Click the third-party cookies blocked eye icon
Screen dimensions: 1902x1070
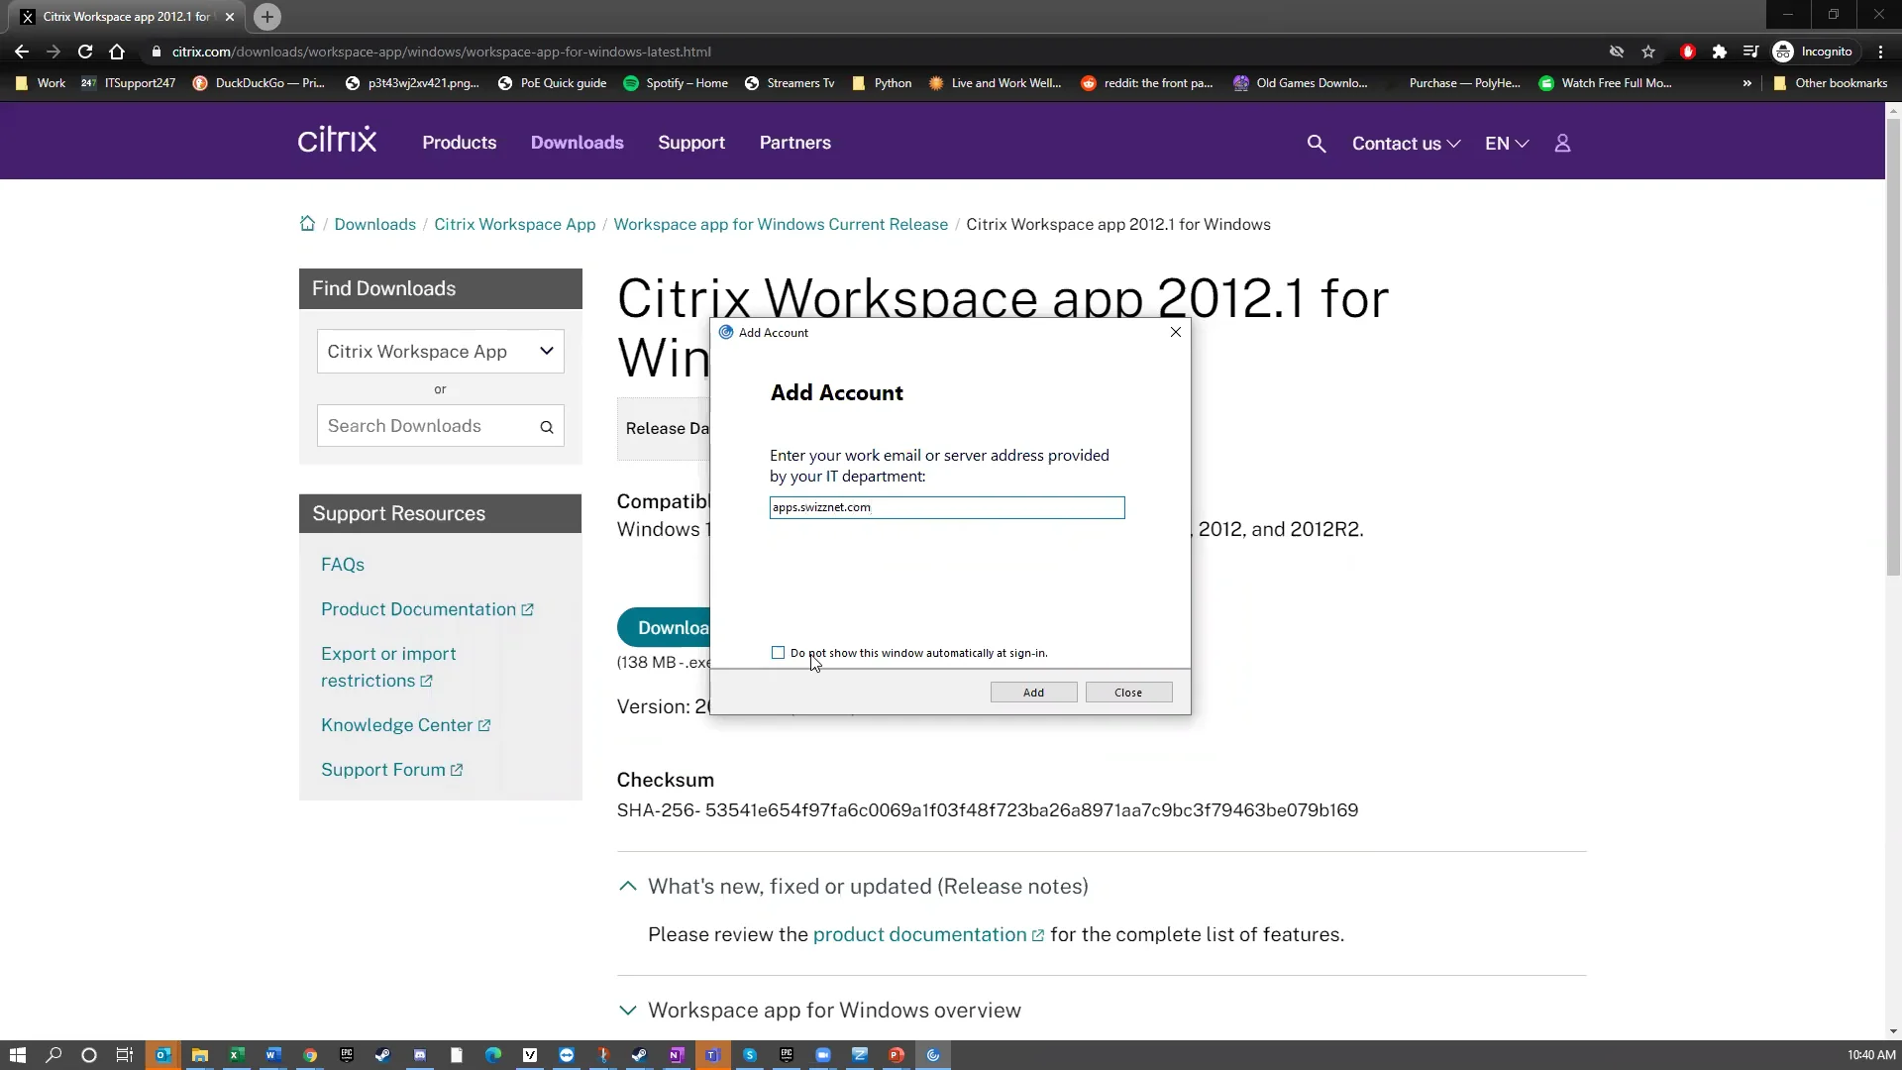pos(1617,52)
